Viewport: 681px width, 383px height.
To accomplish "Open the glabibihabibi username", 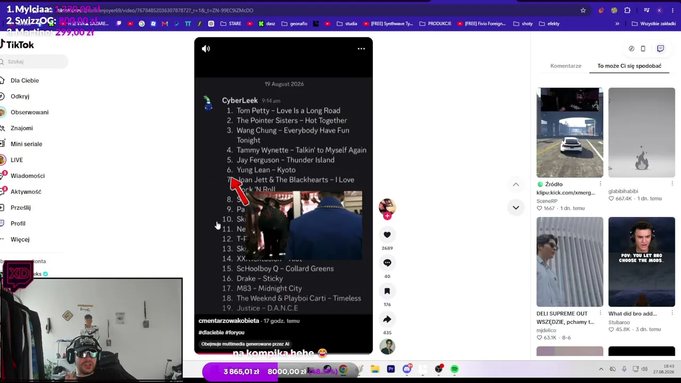I will tap(623, 191).
